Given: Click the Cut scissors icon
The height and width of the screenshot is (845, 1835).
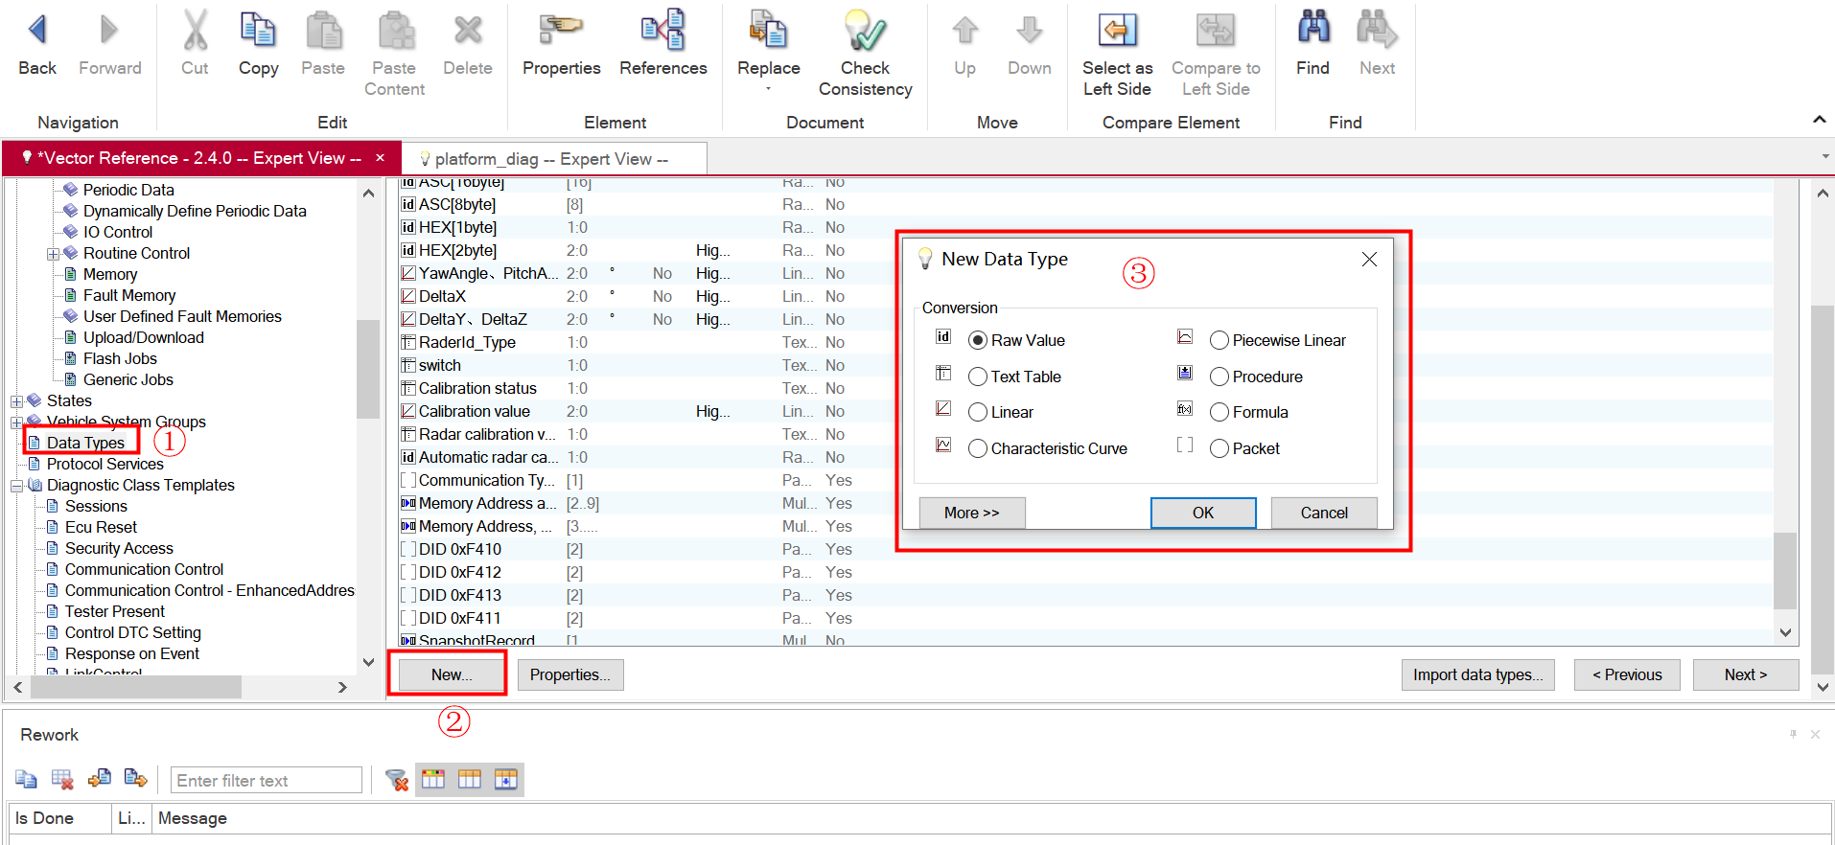Looking at the screenshot, I should tap(195, 30).
